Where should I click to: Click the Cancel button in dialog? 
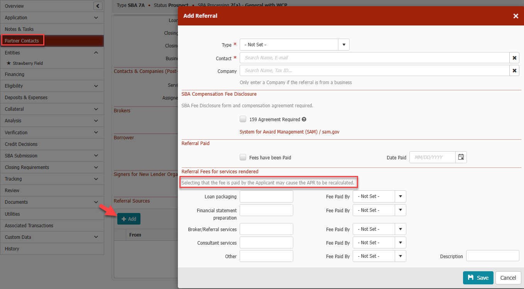508,278
